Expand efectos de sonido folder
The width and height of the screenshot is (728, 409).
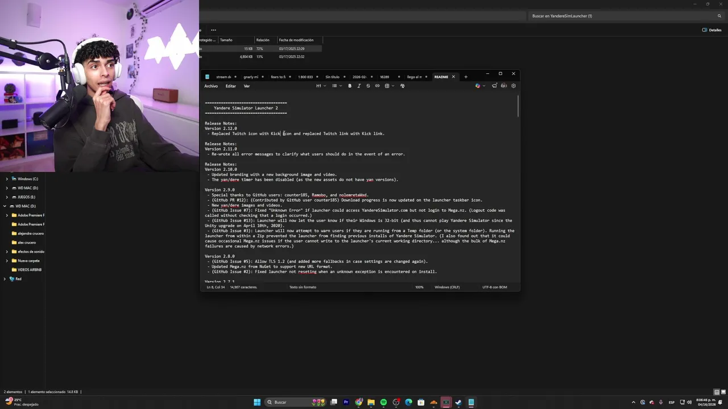[x=7, y=252]
